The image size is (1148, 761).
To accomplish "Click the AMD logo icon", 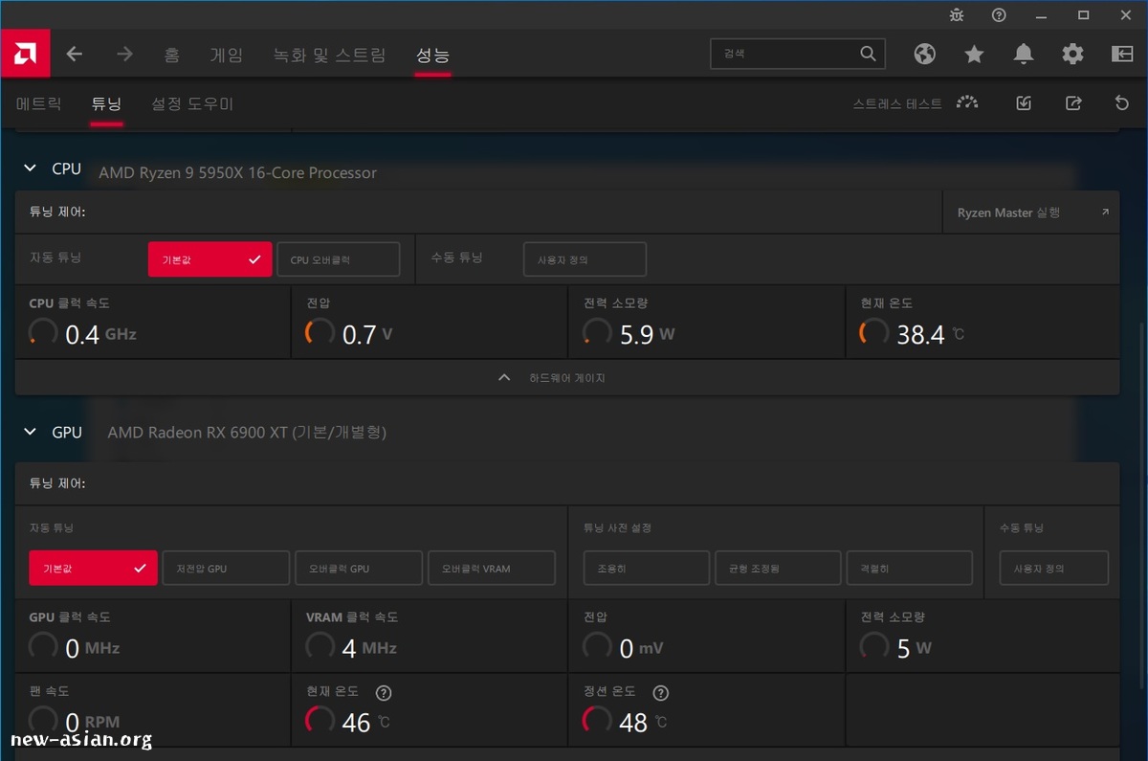I will click(x=25, y=54).
